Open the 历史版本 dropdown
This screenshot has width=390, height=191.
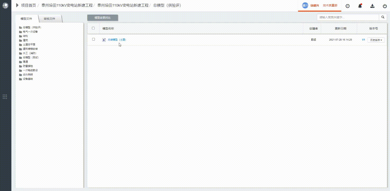pos(376,40)
